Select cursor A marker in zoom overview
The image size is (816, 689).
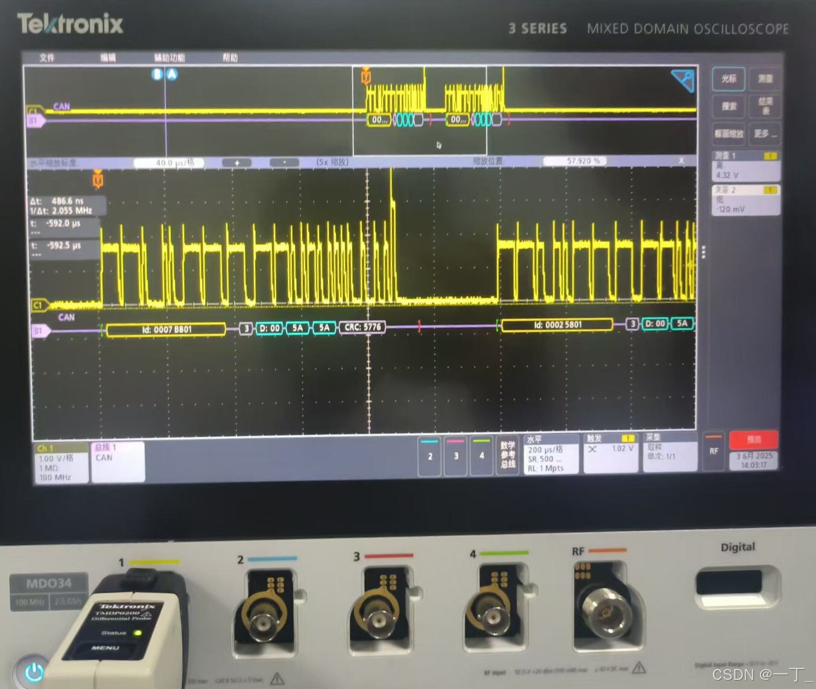point(172,74)
